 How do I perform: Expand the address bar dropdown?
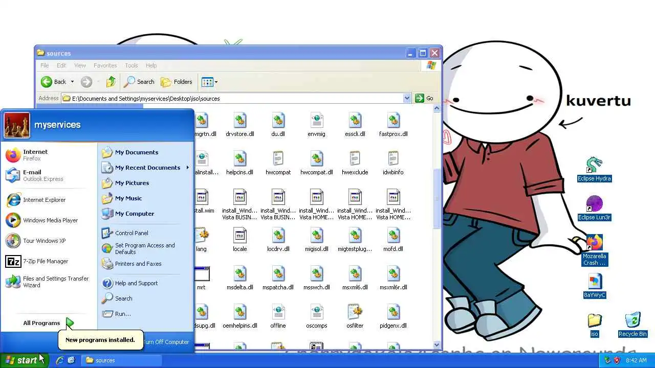[x=407, y=98]
